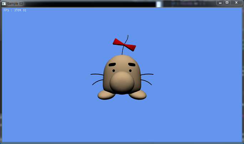Click the character's forehead between the eyebrows
Screen dimensions: 244x144
[122, 63]
